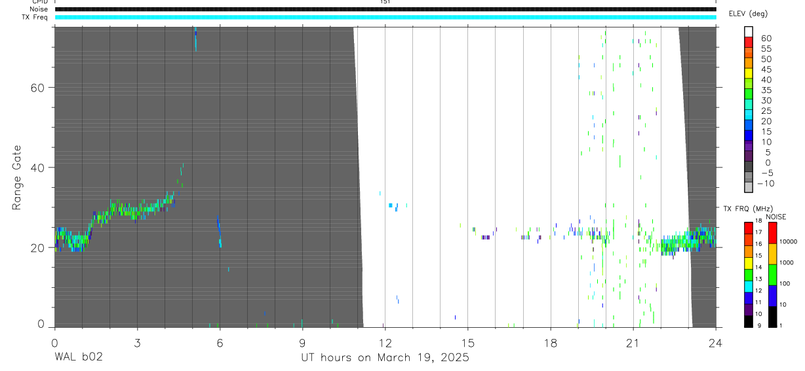Click the "60" tick on the Range Gate axis
Viewport: 805px width, 371px height.
pyautogui.click(x=37, y=88)
